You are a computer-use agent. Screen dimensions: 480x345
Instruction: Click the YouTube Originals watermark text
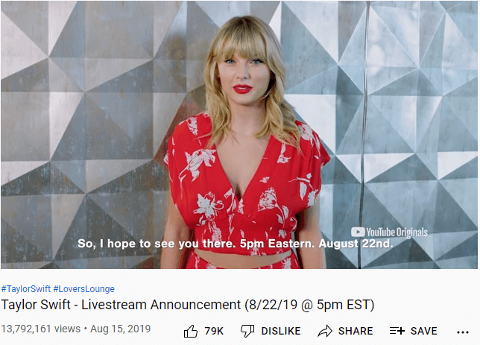point(397,232)
